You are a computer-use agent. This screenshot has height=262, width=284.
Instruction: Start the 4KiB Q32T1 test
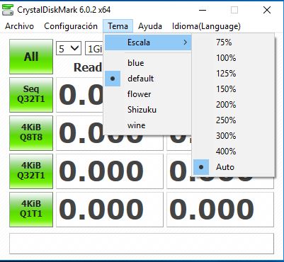[31, 171]
